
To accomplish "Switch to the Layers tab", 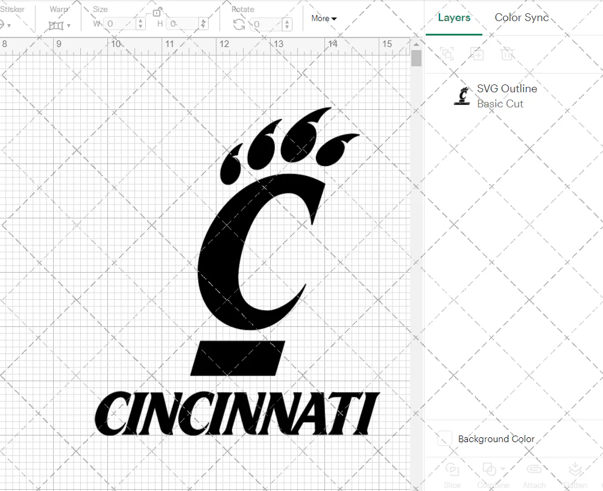I will tap(453, 17).
